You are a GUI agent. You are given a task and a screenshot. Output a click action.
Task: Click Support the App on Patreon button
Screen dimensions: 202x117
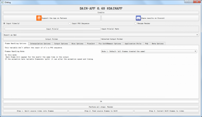coord(52,18)
